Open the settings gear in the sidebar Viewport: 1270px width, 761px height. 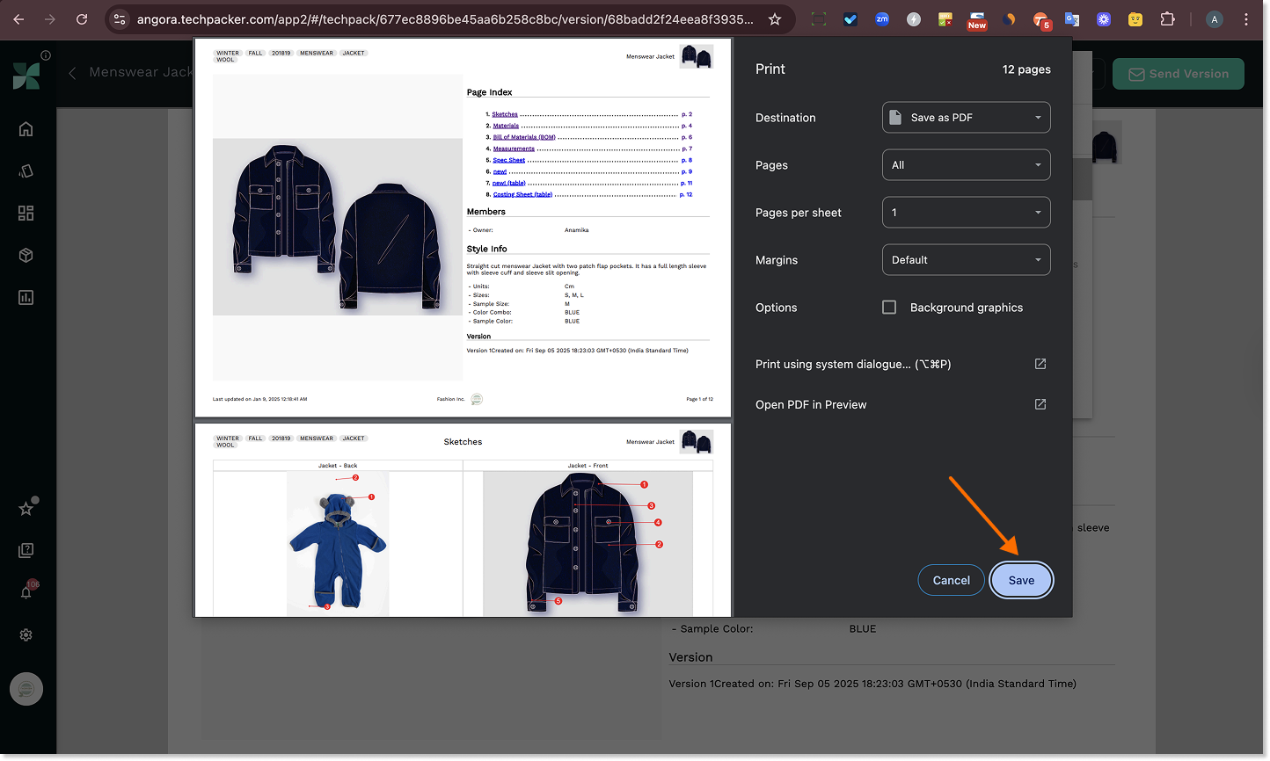pyautogui.click(x=26, y=634)
